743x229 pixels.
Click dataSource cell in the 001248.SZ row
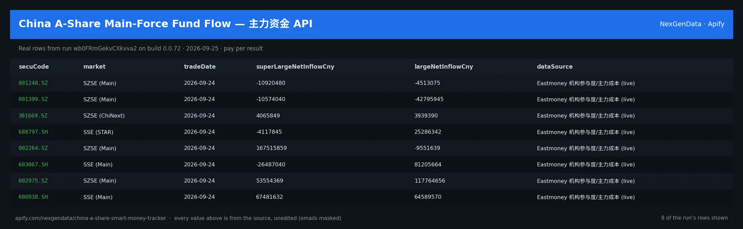pyautogui.click(x=586, y=83)
